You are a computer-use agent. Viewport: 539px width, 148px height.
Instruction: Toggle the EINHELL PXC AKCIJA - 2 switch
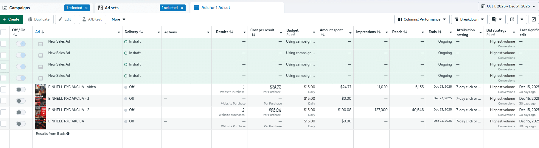21,112
